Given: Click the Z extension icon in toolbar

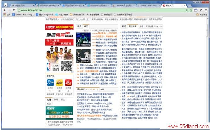Looking at the screenshot, I should tap(201, 10).
